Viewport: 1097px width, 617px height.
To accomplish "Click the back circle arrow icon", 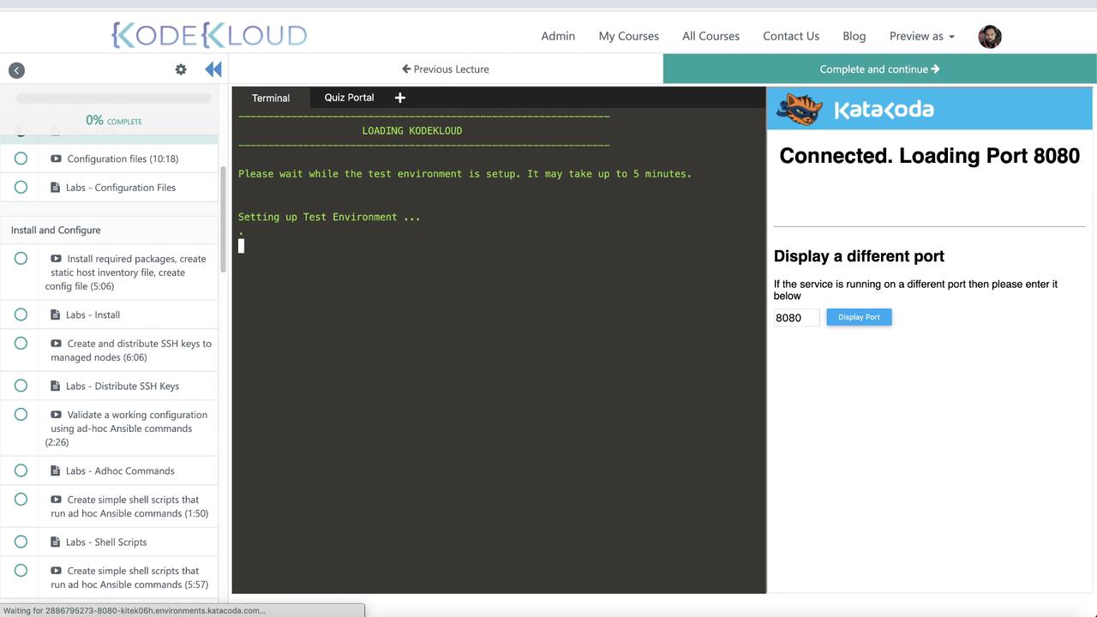I will pyautogui.click(x=16, y=70).
